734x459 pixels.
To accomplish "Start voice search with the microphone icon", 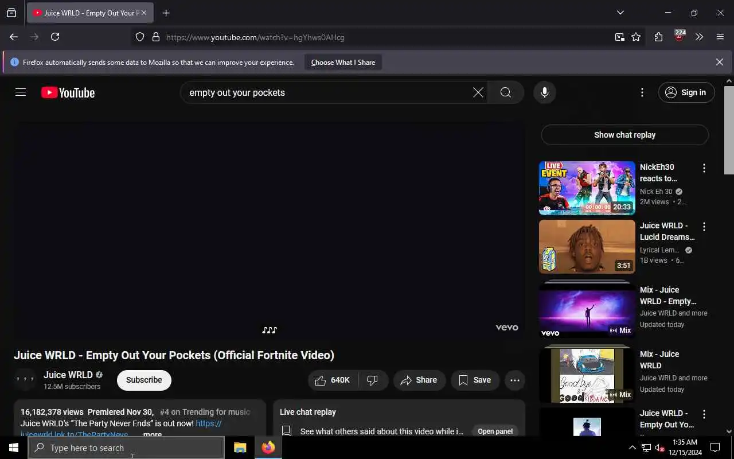I will 544,92.
